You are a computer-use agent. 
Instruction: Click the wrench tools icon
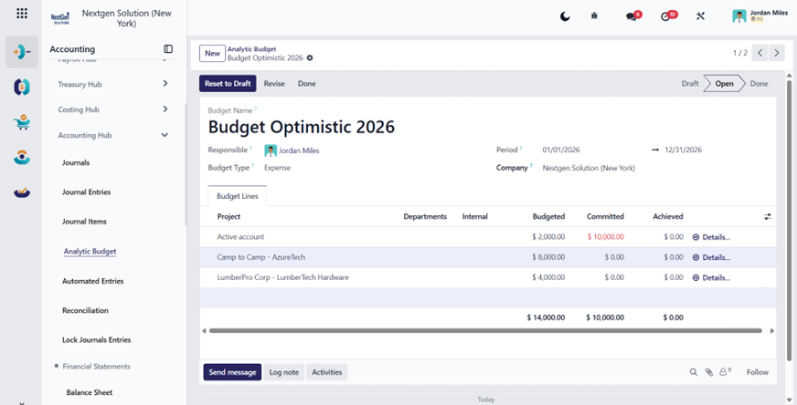tap(700, 16)
